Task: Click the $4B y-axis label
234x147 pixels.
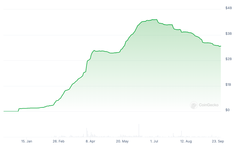Action: (229, 8)
